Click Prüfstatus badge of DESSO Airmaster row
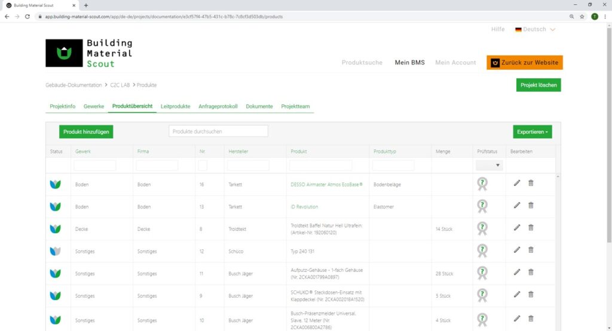This screenshot has height=331, width=612. pyautogui.click(x=482, y=184)
